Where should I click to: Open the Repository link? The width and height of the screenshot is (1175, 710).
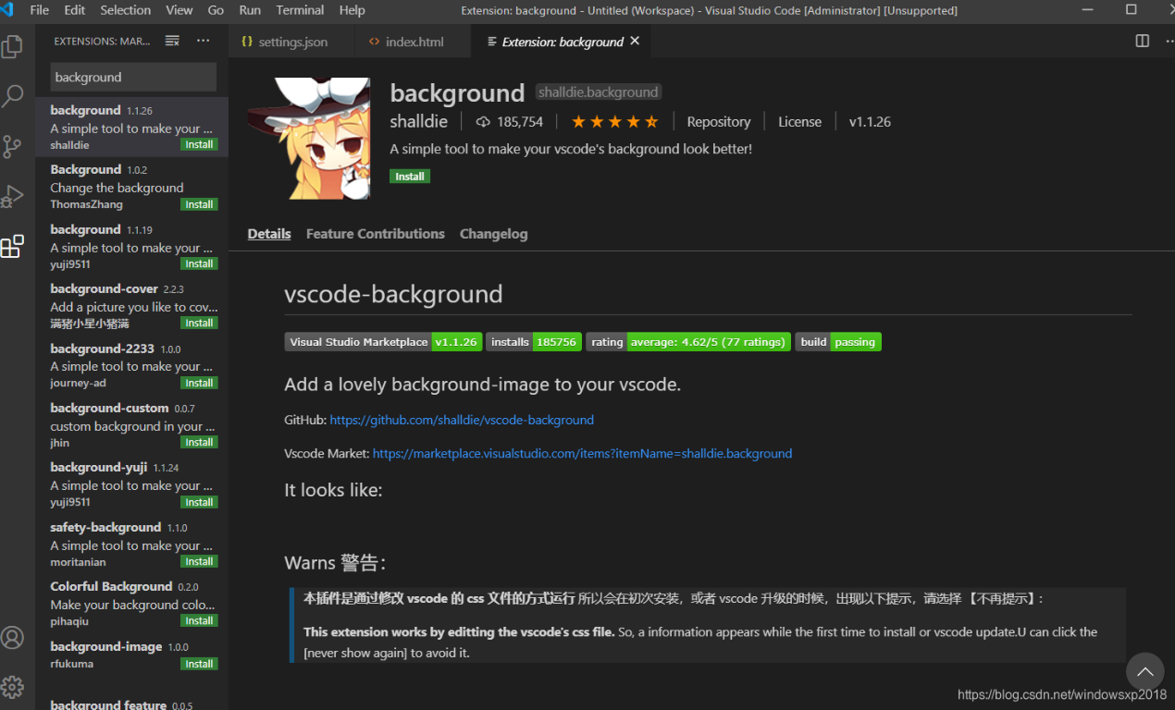[719, 122]
